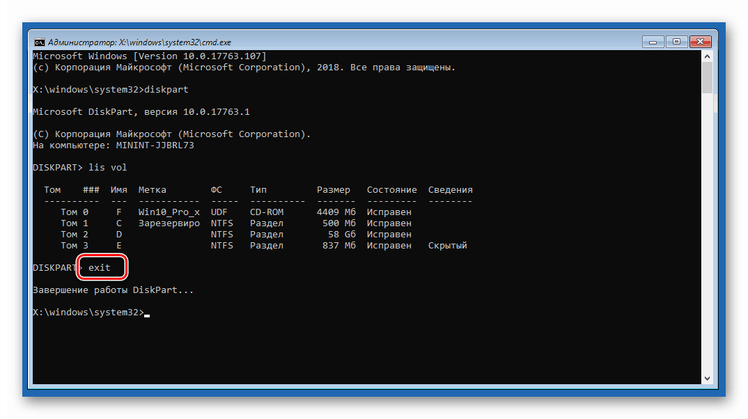Click the highlighted exit command

click(100, 267)
